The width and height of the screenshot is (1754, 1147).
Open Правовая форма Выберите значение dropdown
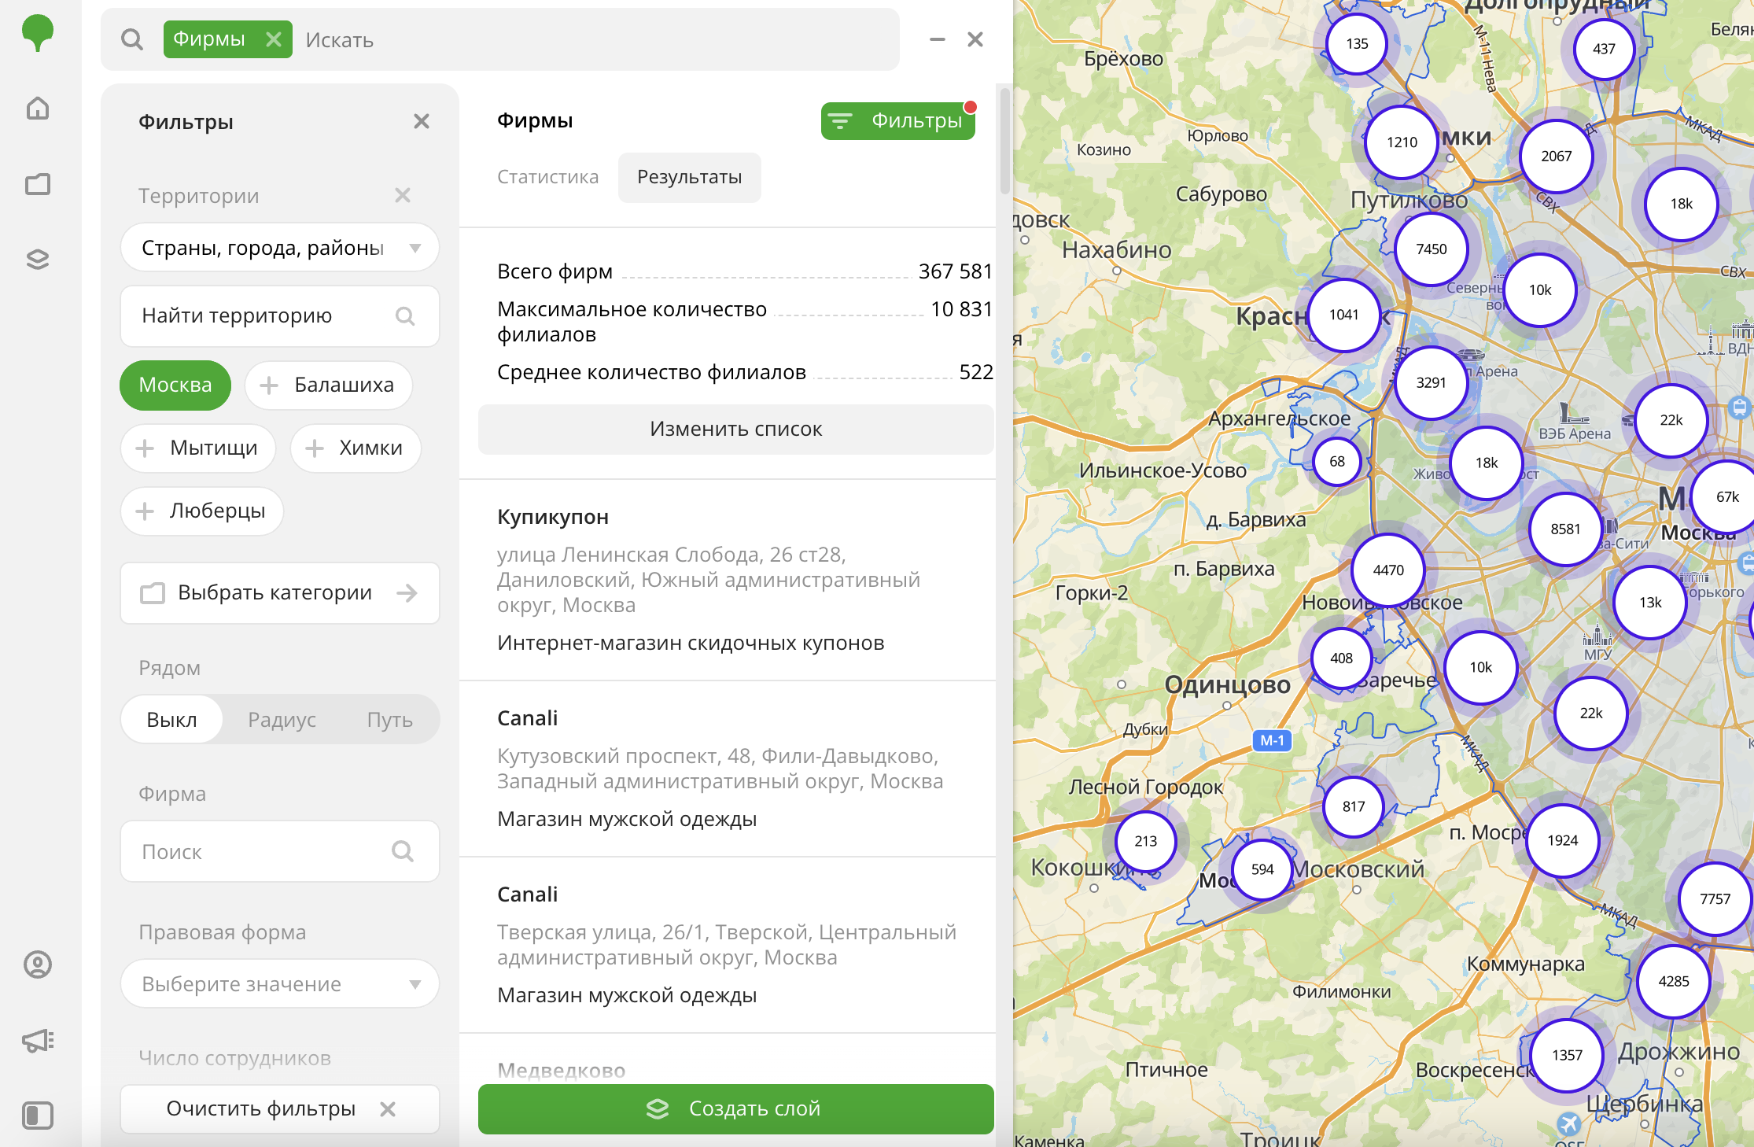280,984
